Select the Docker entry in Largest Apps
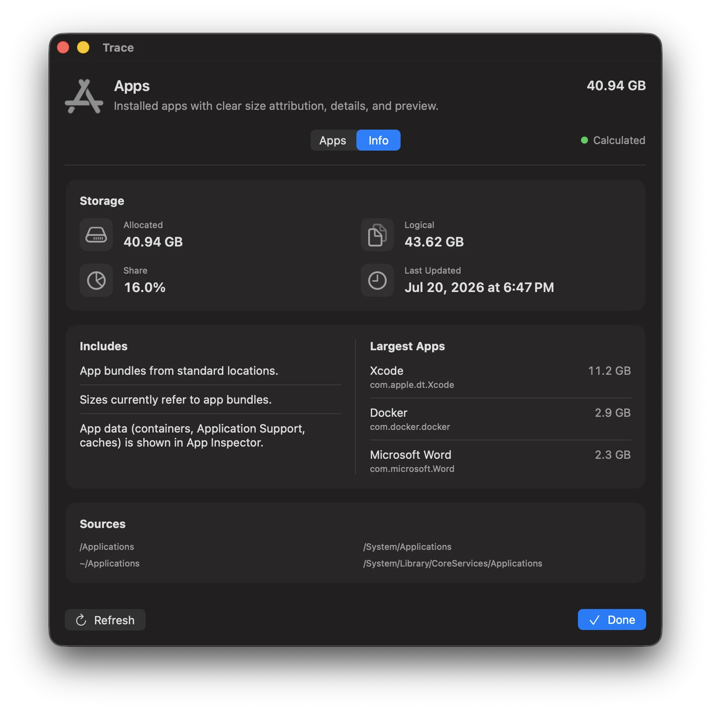This screenshot has width=711, height=711. click(500, 419)
